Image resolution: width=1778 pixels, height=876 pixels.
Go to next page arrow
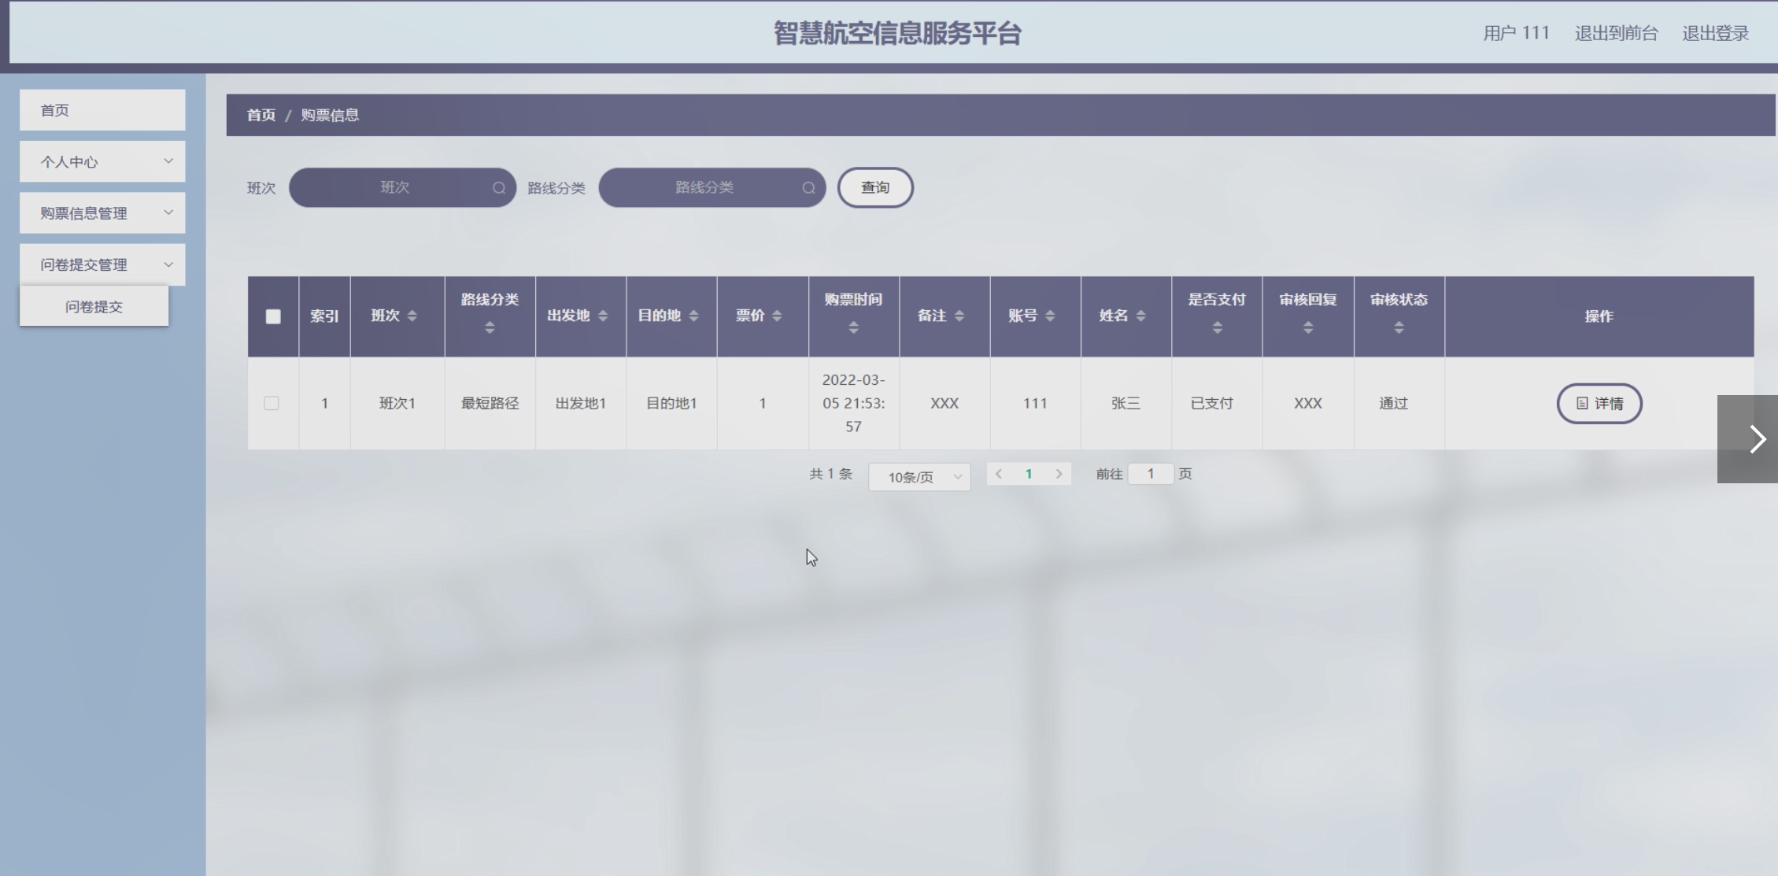point(1059,474)
